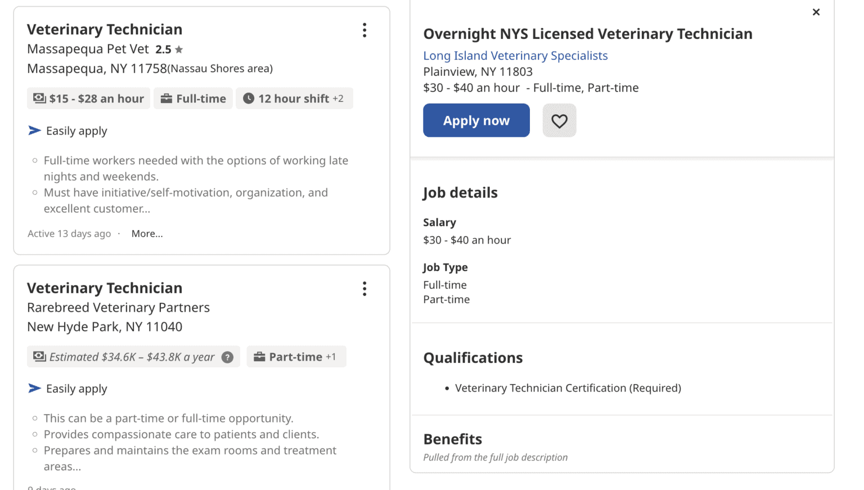Click the Easily apply paper plane icon
Screen dimensions: 864x490
pos(34,130)
